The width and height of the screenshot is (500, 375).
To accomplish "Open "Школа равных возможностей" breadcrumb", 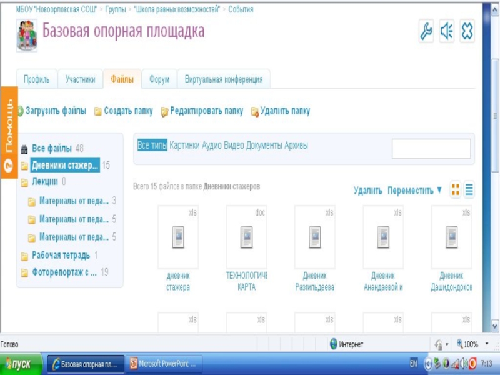I will pos(177,9).
